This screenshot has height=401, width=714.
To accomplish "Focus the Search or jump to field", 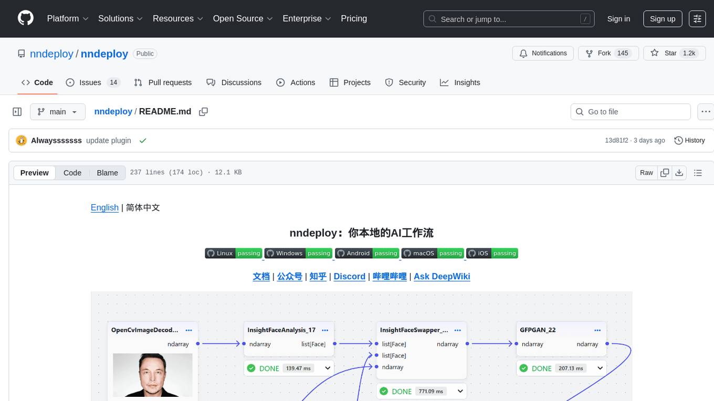I will tap(509, 19).
